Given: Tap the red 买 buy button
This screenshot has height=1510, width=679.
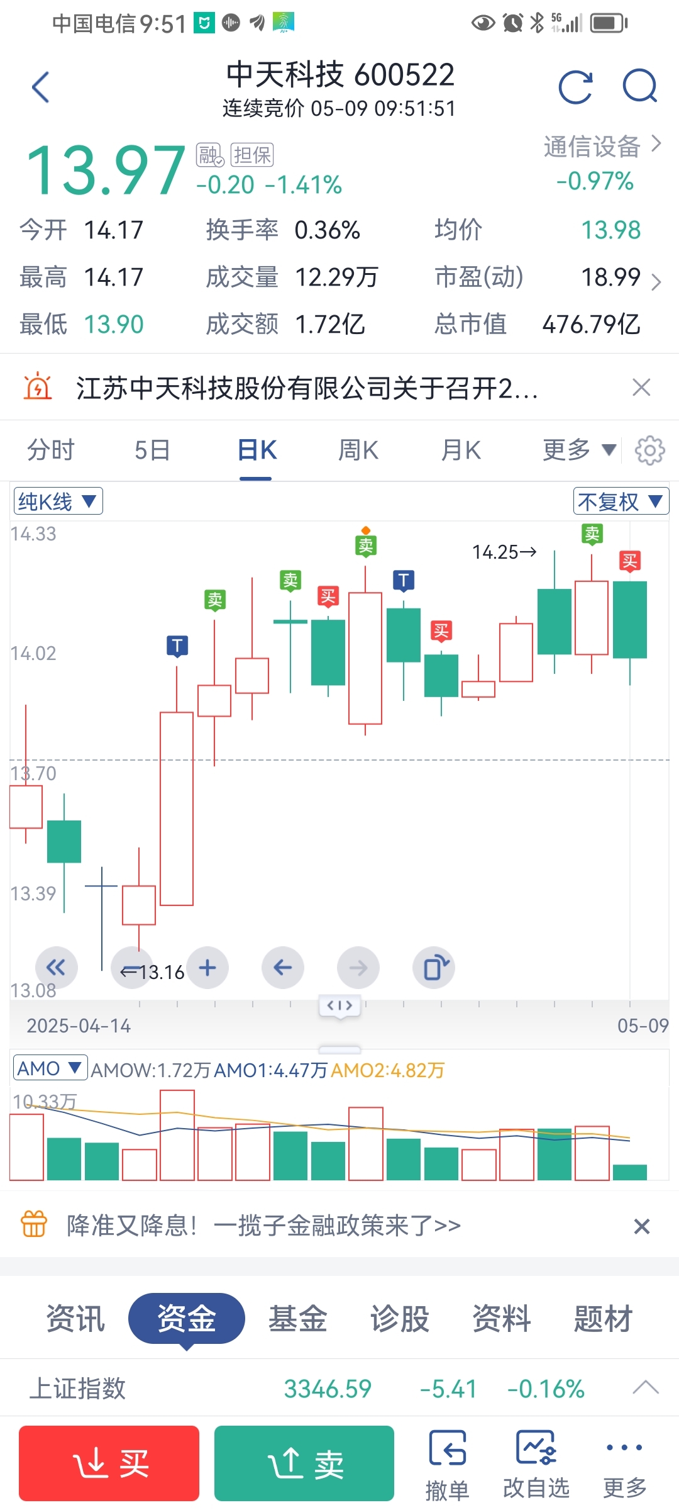Looking at the screenshot, I should coord(109,1463).
